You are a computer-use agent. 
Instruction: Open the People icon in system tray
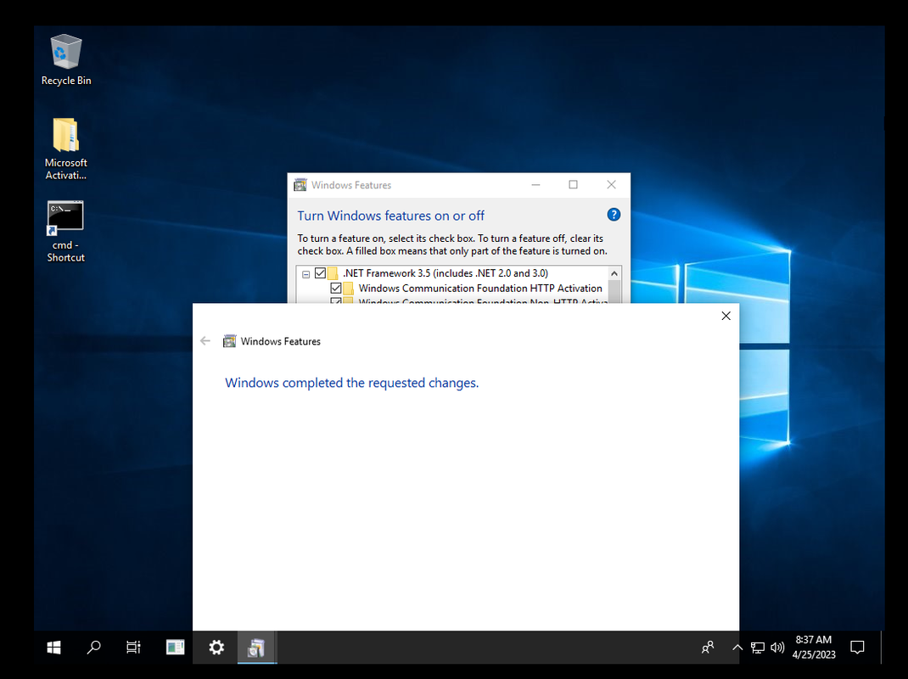pos(708,647)
